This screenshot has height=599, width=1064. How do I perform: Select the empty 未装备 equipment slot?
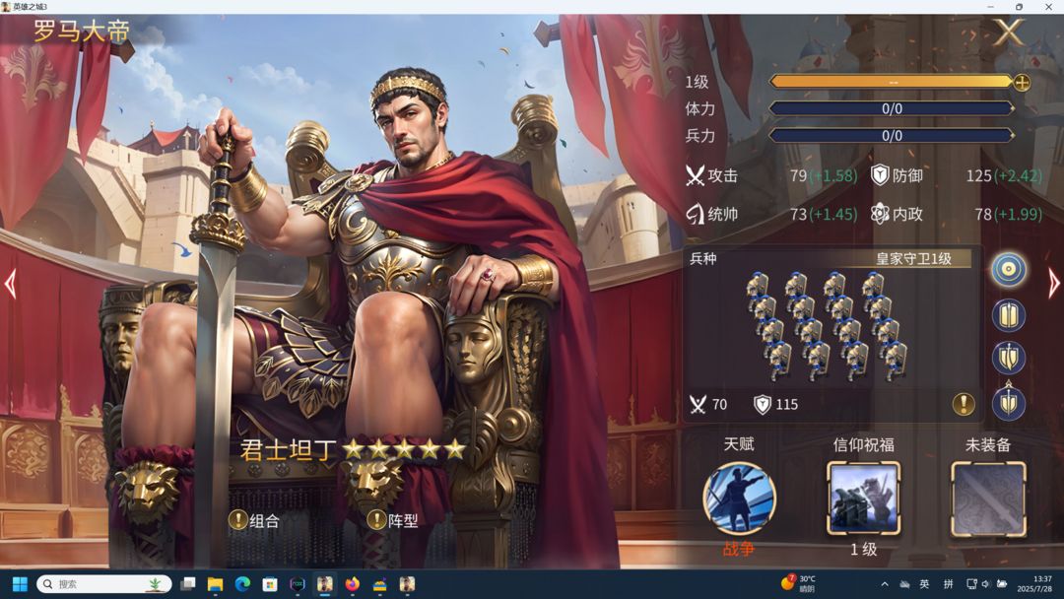[x=988, y=499]
